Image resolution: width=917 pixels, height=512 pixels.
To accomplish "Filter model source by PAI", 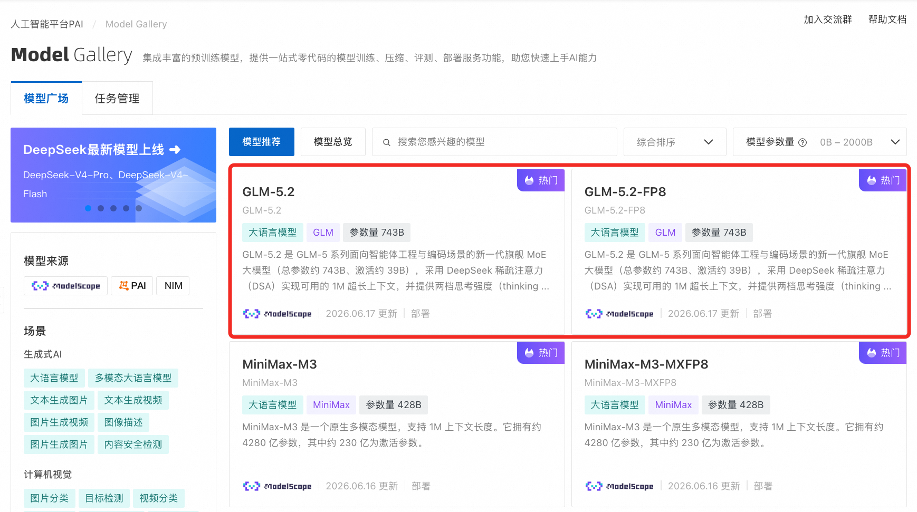I will click(132, 286).
